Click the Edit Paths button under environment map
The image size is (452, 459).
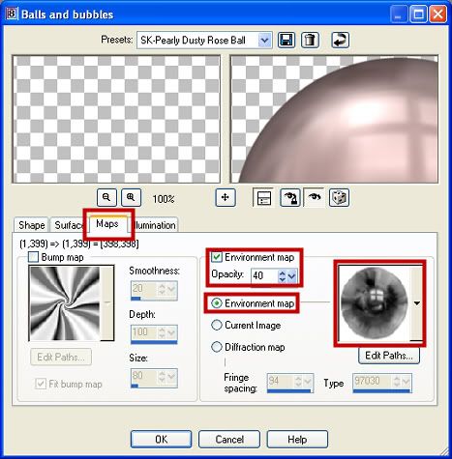click(389, 356)
